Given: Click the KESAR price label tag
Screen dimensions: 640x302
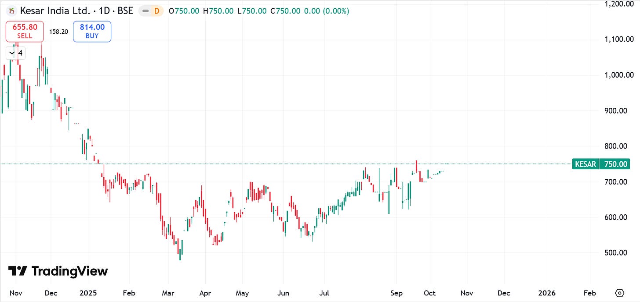Looking at the screenshot, I should 585,164.
